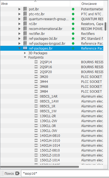Toggle the green dot for recom-international.lbr
Screen dimensions: 109x178
pos(73,29)
